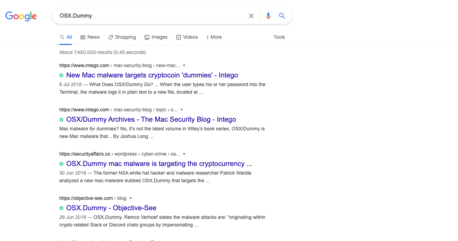Switch to the News tab
The height and width of the screenshot is (241, 458).
pyautogui.click(x=90, y=37)
